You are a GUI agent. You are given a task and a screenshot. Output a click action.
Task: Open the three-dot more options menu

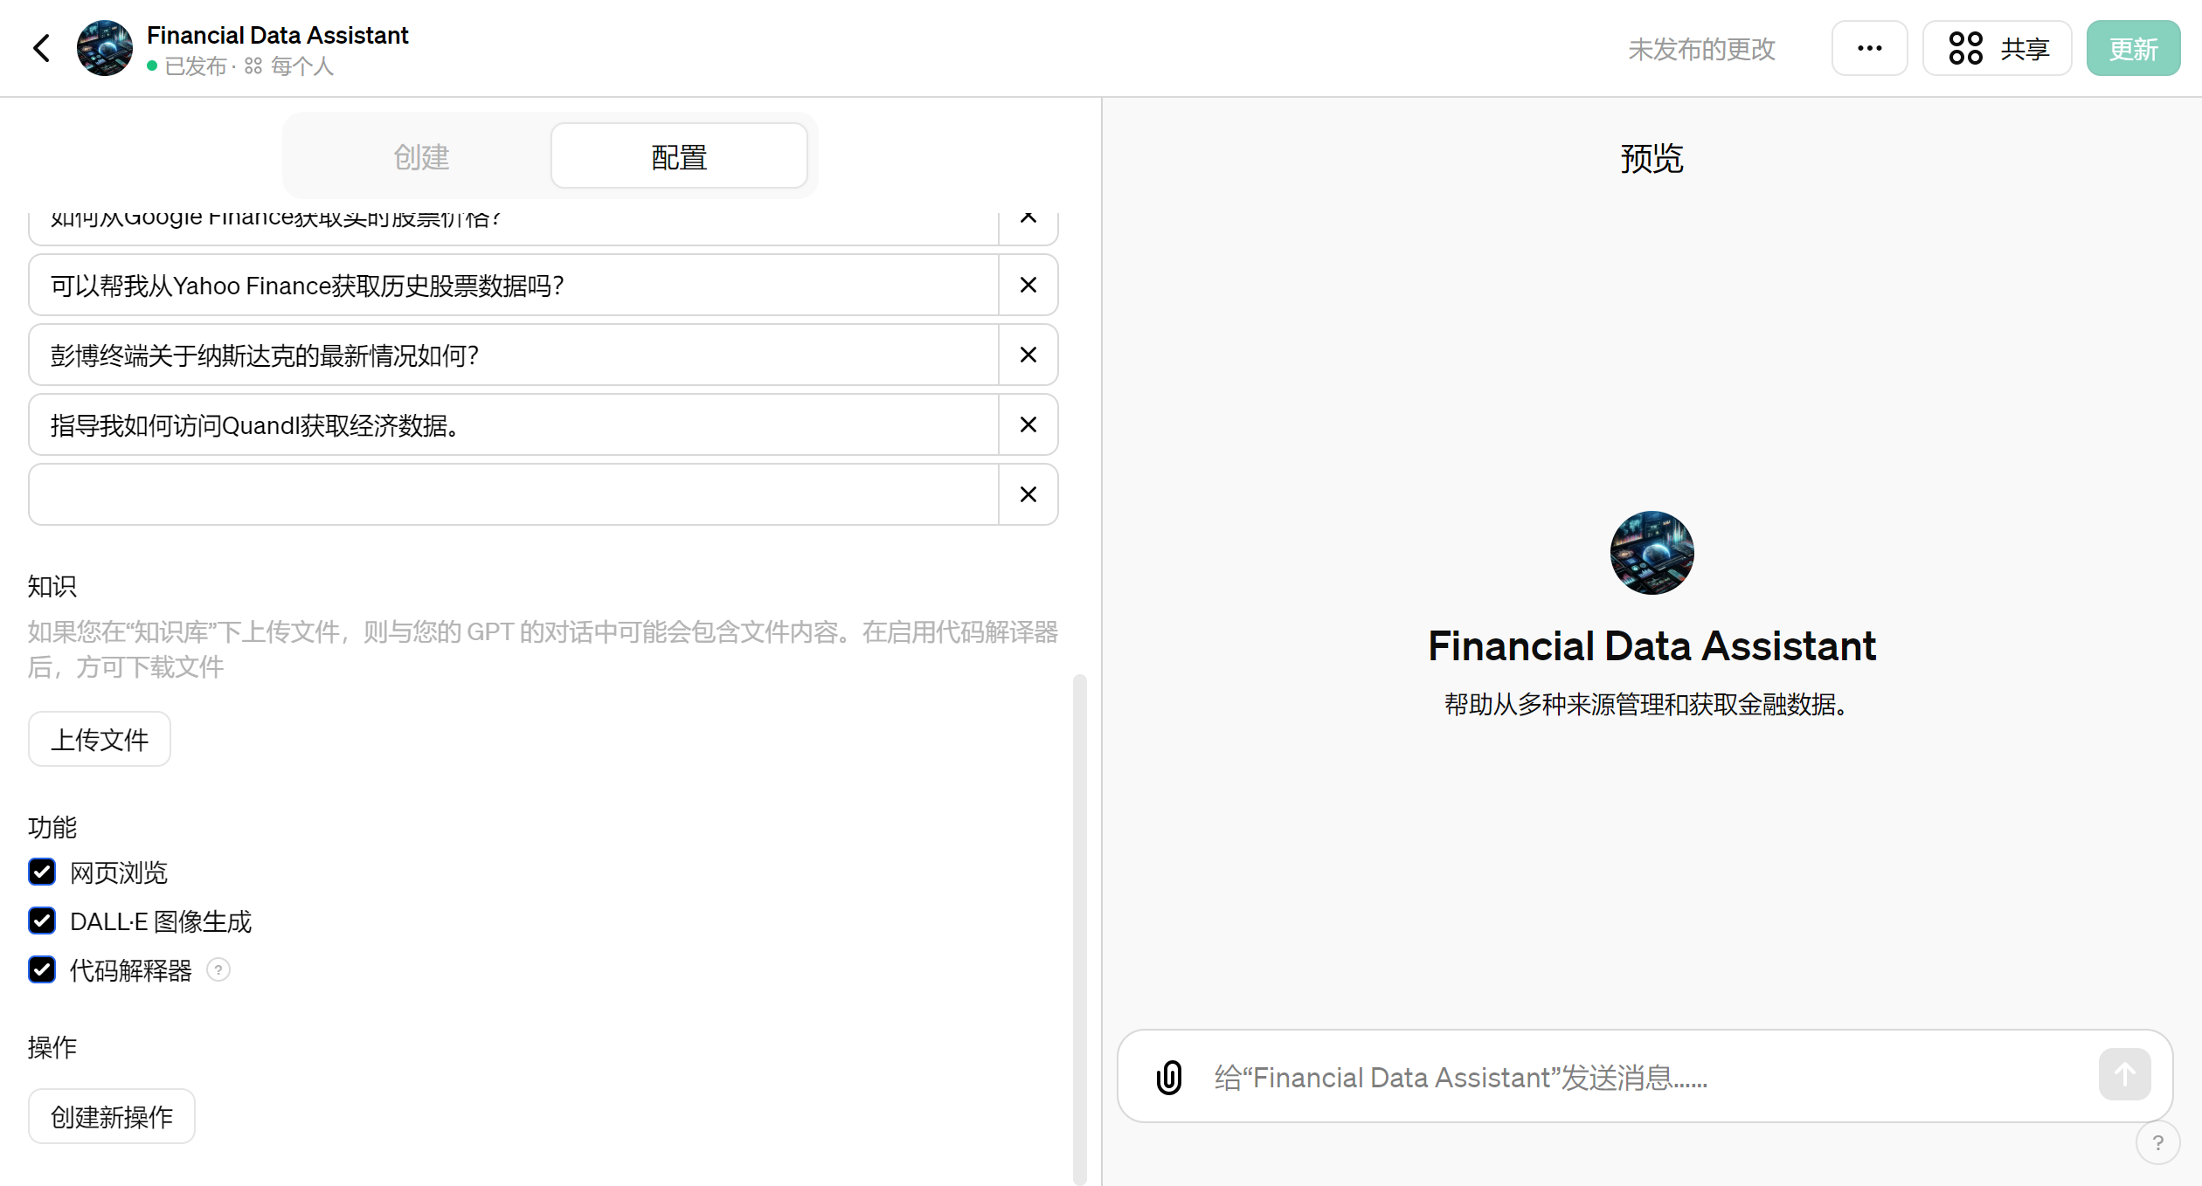[x=1869, y=48]
